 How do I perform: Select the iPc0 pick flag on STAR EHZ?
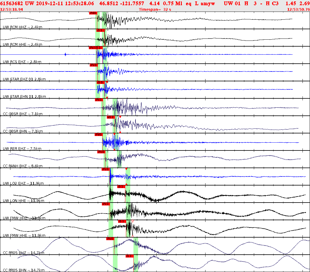pyautogui.click(x=93, y=65)
